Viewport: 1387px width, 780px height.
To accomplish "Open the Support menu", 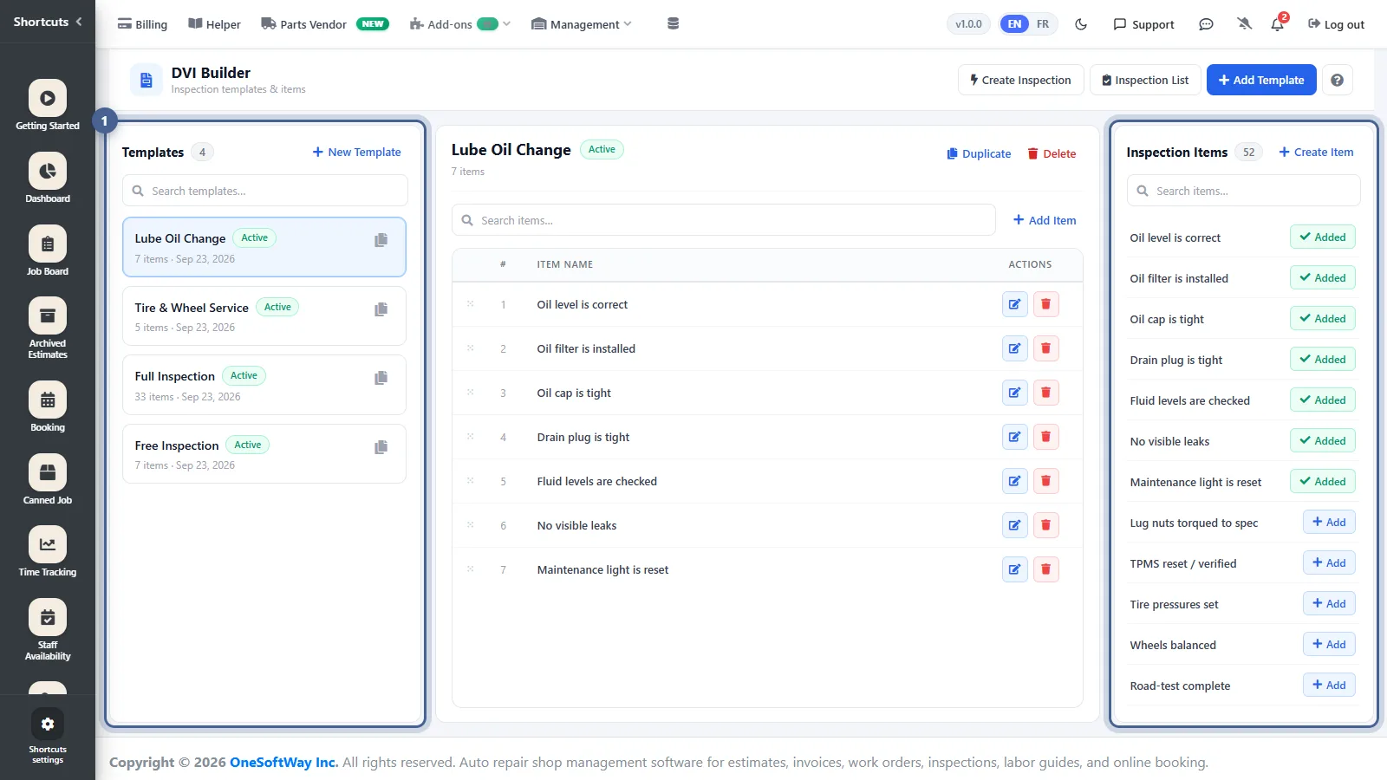I will tap(1143, 24).
